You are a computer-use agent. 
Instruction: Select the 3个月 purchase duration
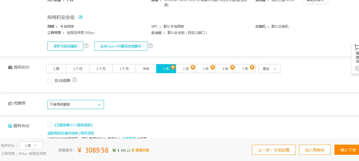click(124, 69)
